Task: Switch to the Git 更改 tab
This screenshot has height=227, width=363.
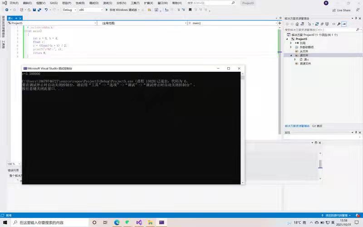Action: point(317,126)
